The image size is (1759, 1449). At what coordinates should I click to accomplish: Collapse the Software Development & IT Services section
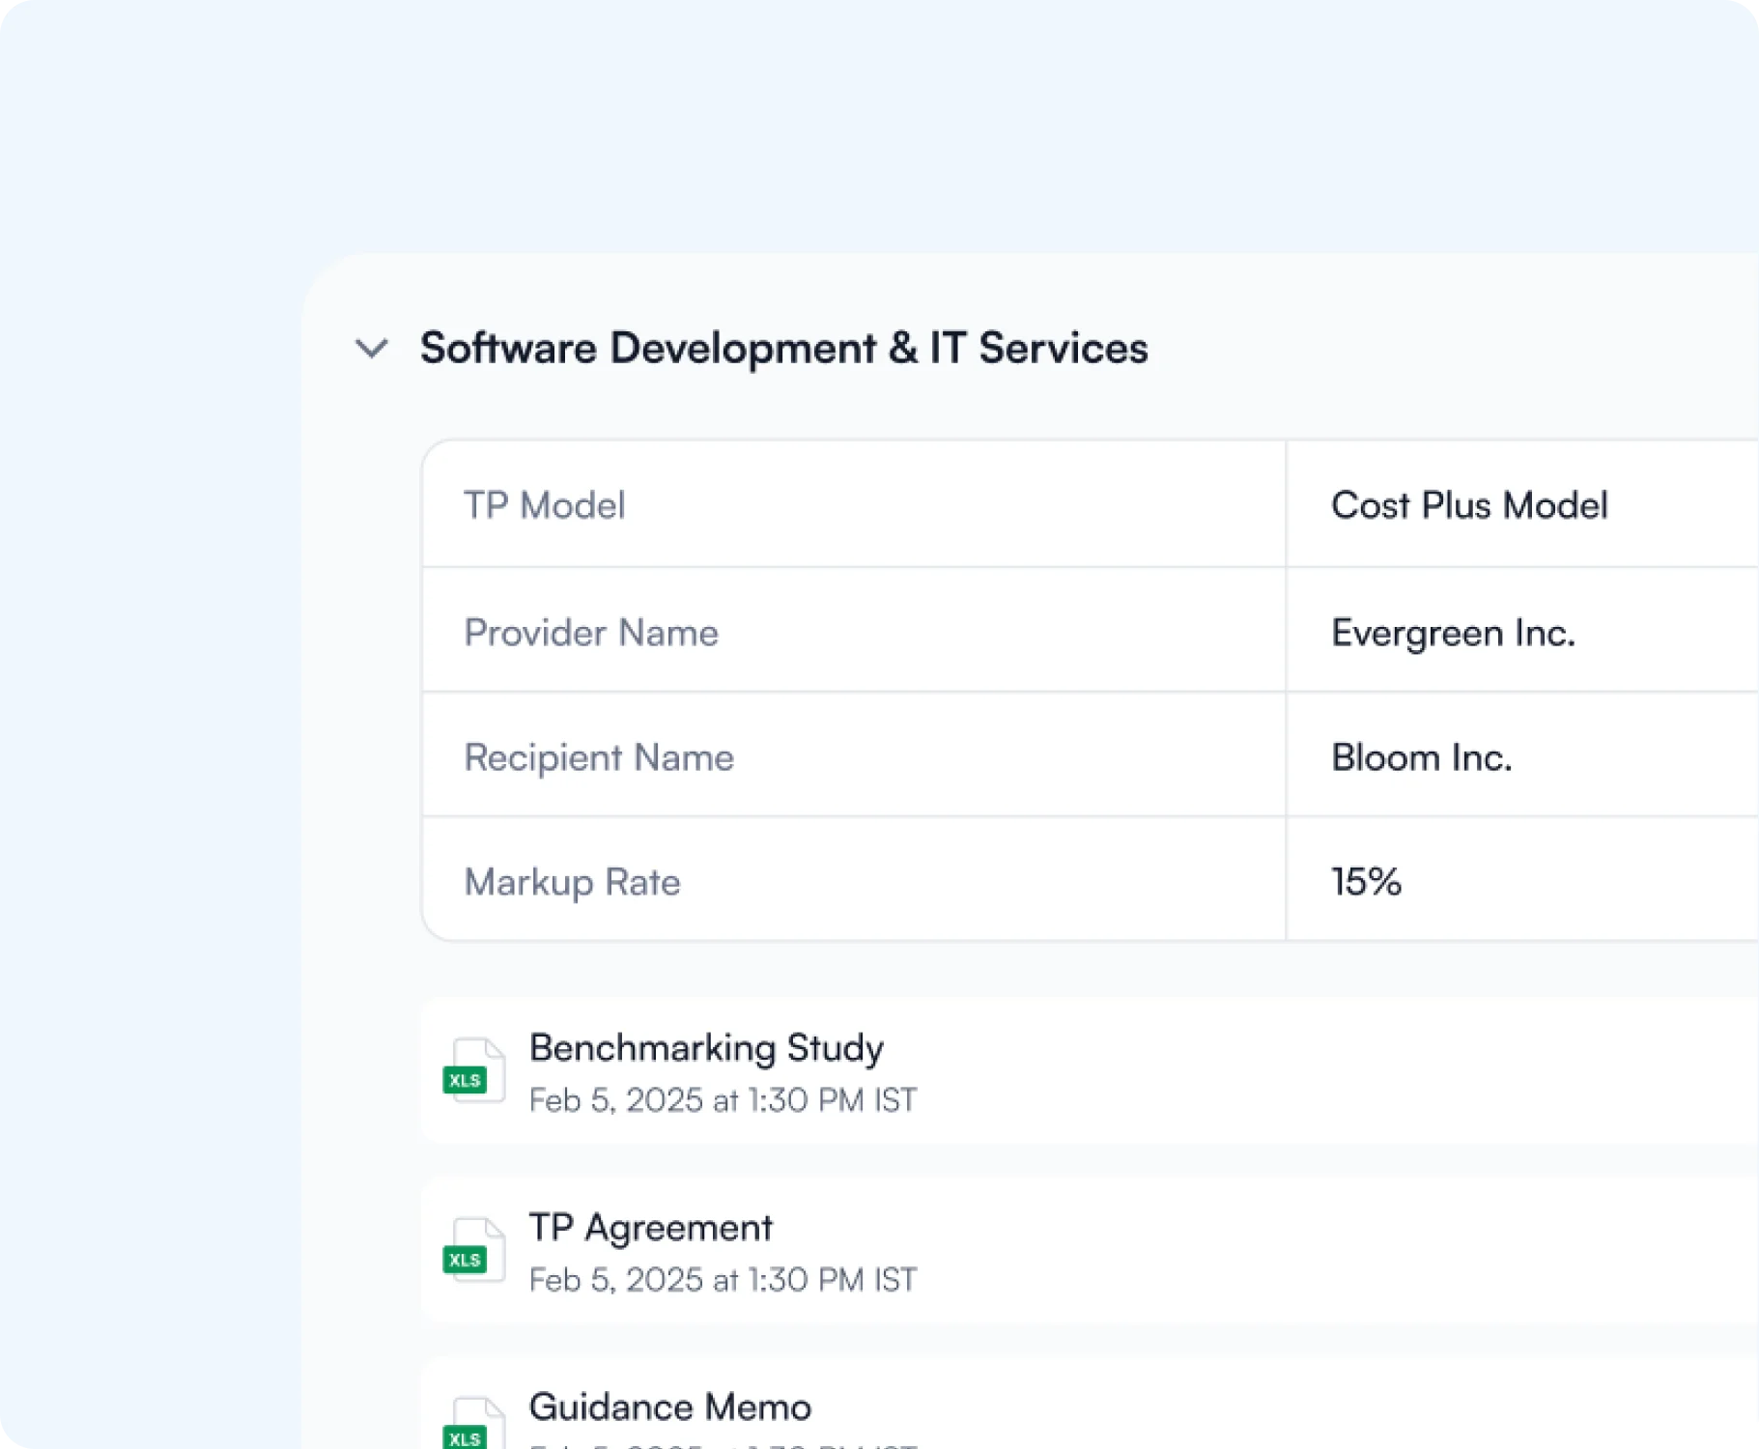tap(371, 350)
